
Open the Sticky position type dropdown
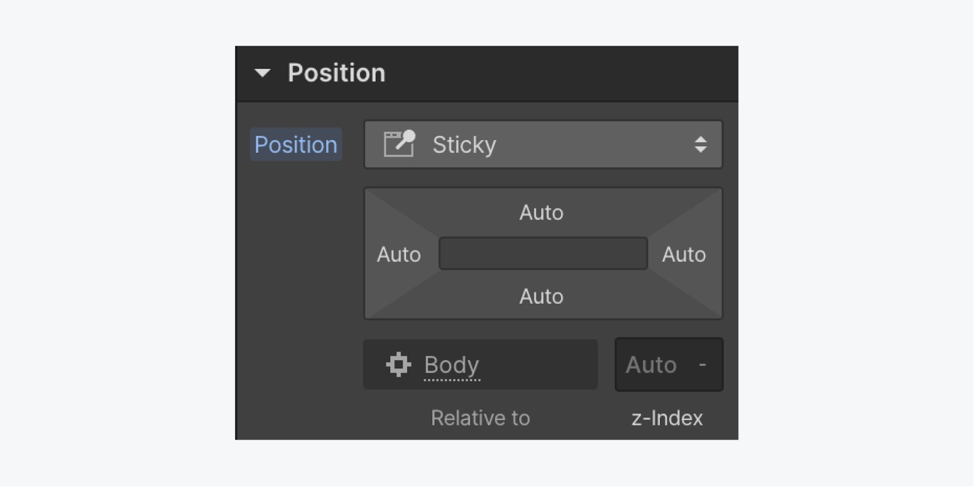tap(543, 144)
